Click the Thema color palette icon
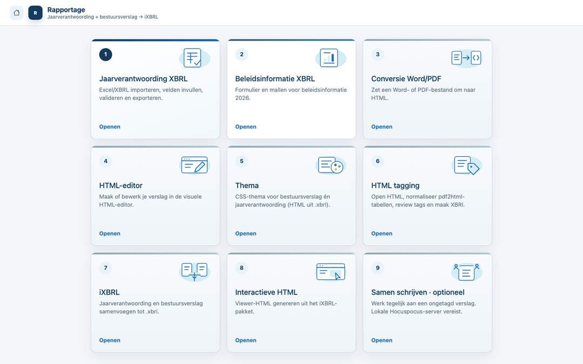This screenshot has height=364, width=583. [x=330, y=165]
